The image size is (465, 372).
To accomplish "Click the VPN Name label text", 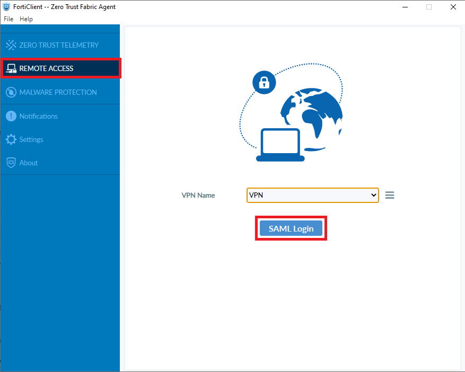I will (x=198, y=196).
